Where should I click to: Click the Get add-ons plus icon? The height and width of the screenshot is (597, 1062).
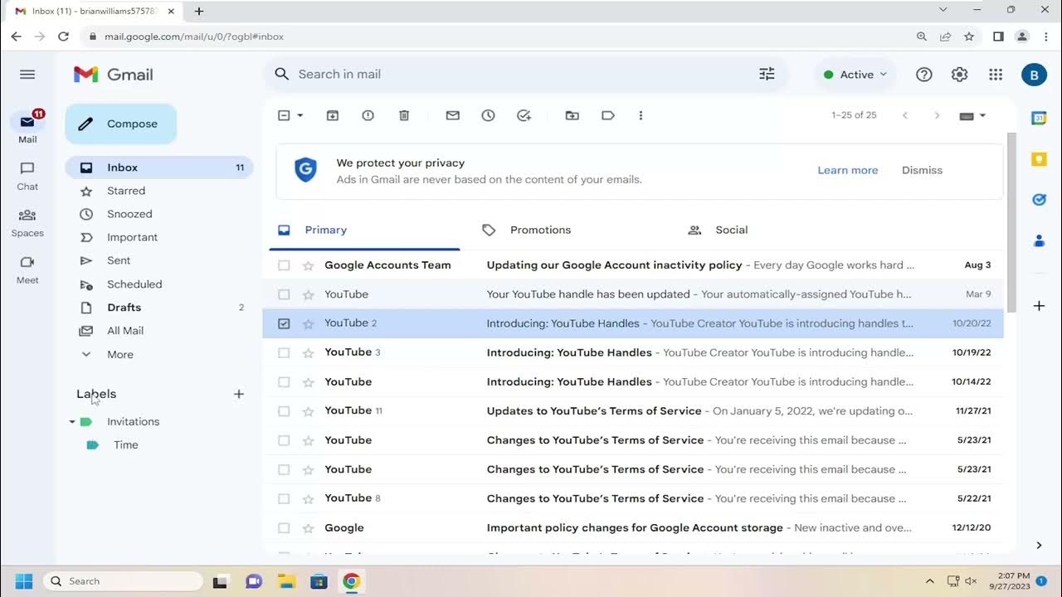pyautogui.click(x=1039, y=306)
